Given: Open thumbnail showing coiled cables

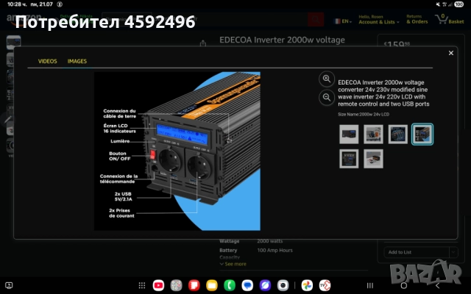Looking at the screenshot, I should 397,134.
